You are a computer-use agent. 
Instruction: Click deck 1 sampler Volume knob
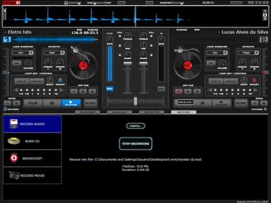(x=28, y=63)
